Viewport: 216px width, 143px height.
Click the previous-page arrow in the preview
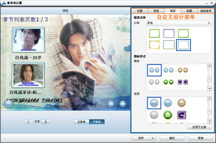pyautogui.click(x=111, y=104)
